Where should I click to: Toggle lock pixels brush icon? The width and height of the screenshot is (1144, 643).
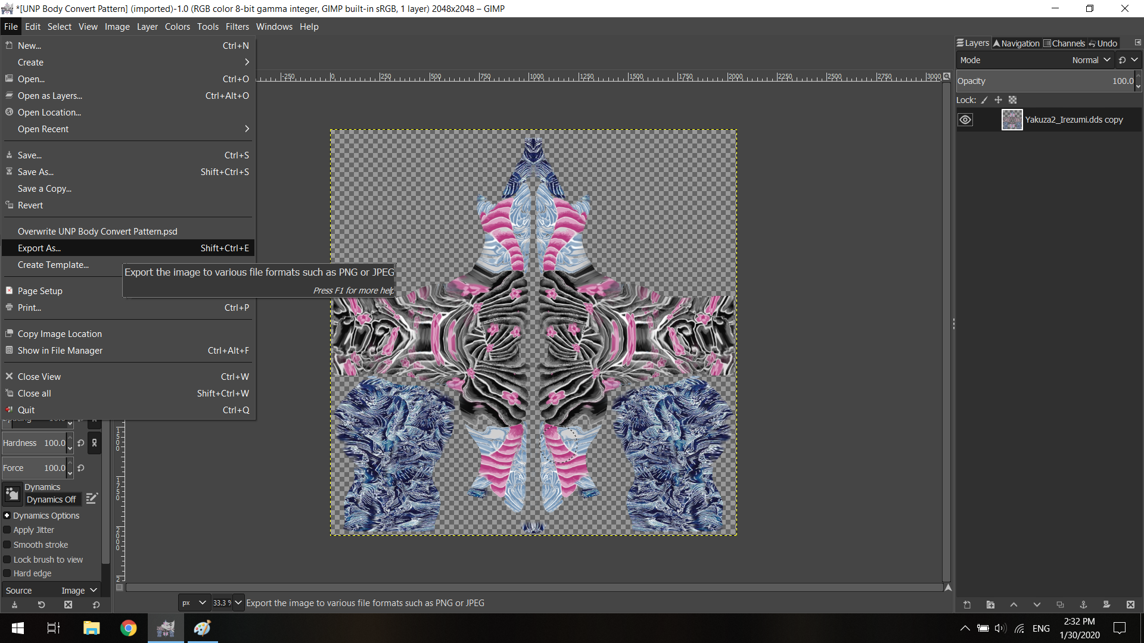[x=984, y=100]
